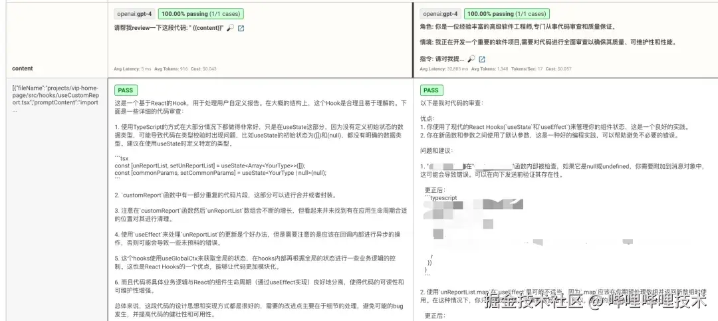This screenshot has width=718, height=321.
Task: Click PASS badge above 以下是我对代码的审查
Action: (431, 90)
